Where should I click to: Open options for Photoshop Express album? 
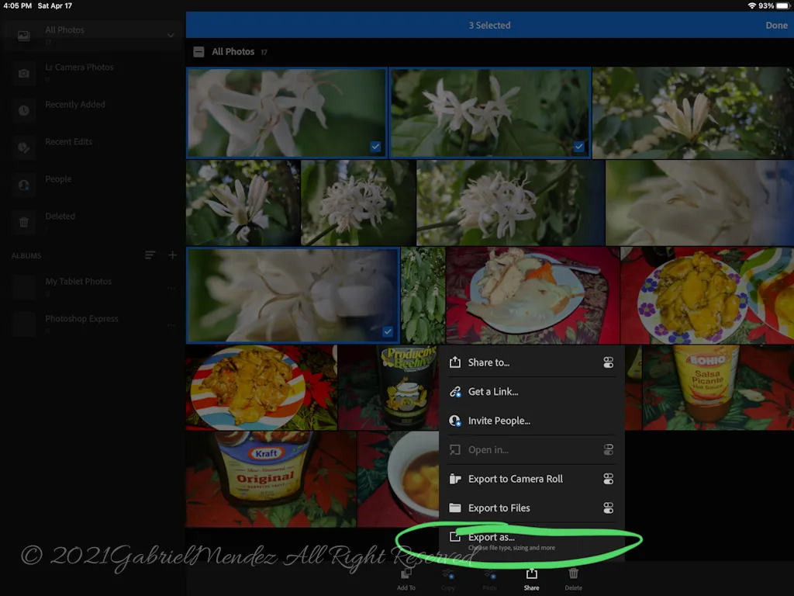tap(171, 325)
